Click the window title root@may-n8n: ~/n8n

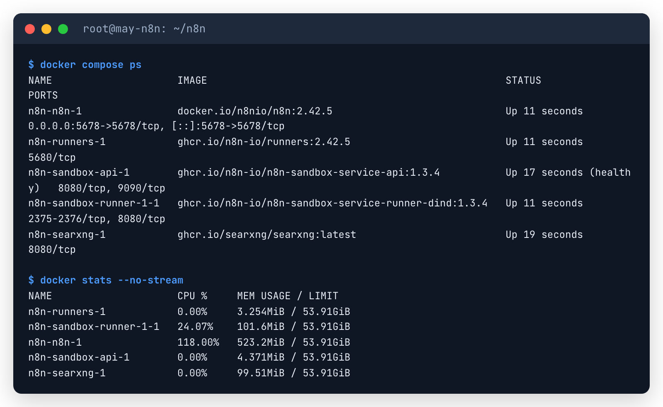tap(144, 29)
